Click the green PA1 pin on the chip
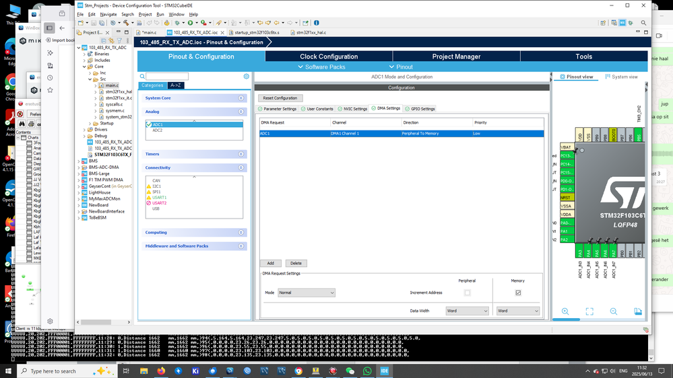Viewport: 673px width, 378px height. click(567, 231)
